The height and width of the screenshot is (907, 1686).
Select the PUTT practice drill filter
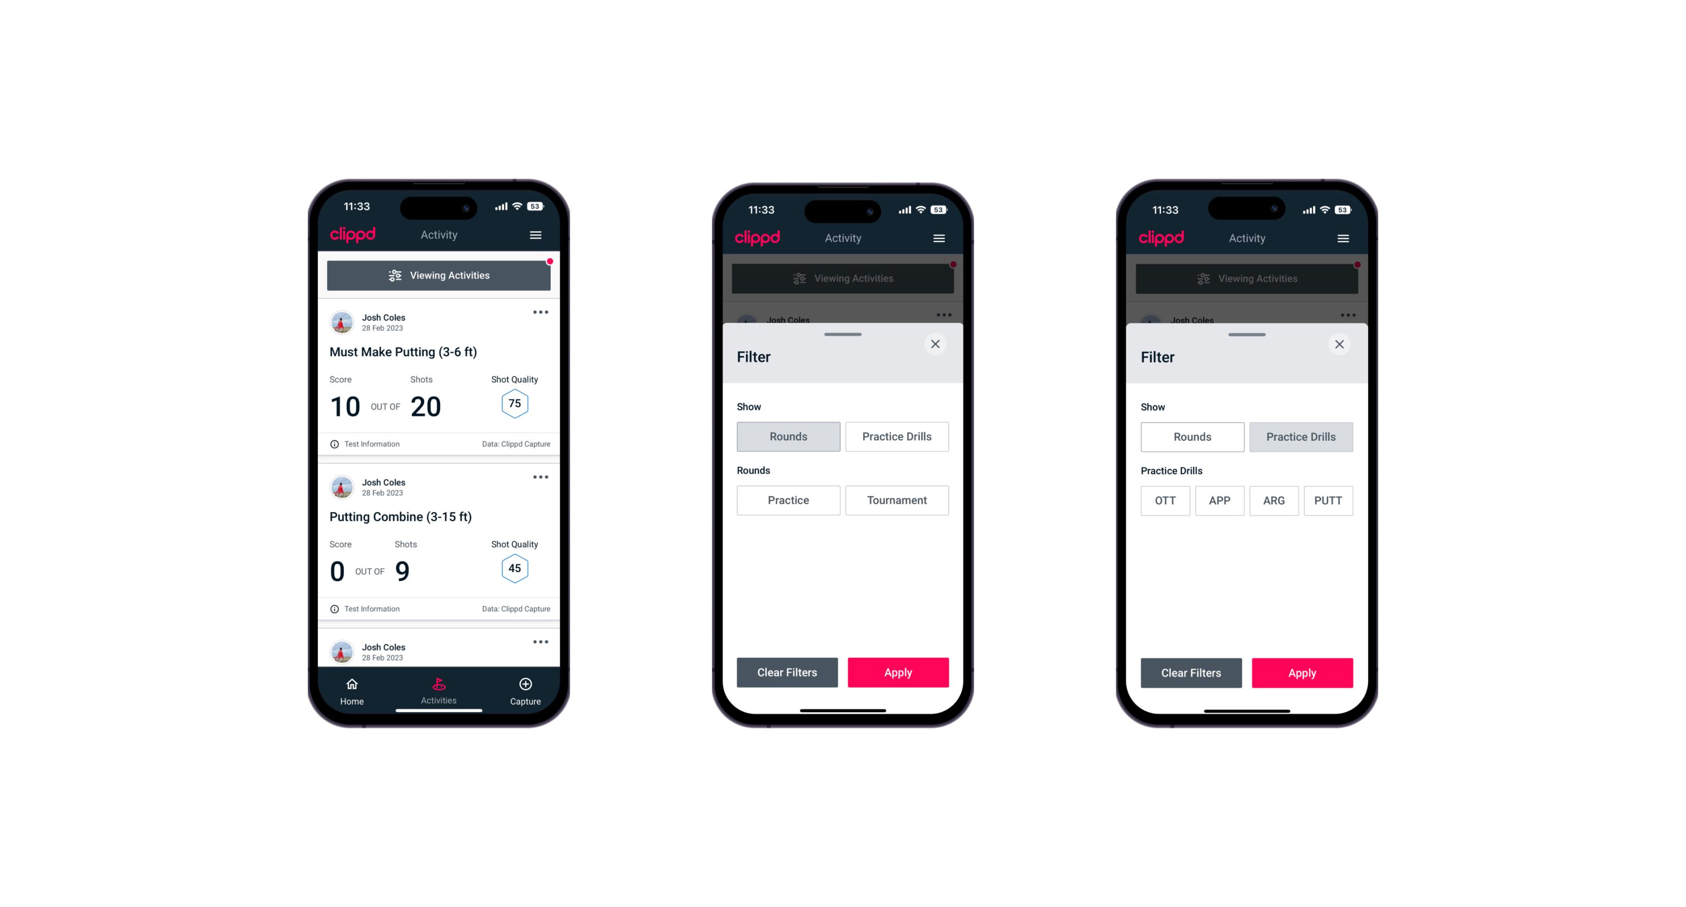tap(1332, 500)
